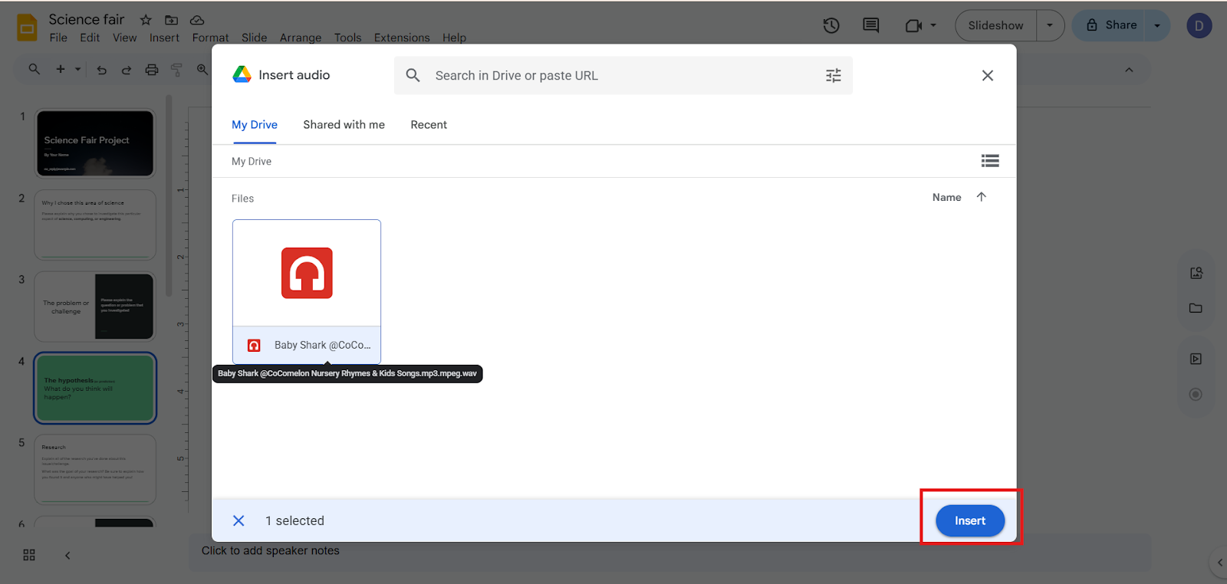Click the blue Insert button
Viewport: 1227px width, 584px height.
970,520
